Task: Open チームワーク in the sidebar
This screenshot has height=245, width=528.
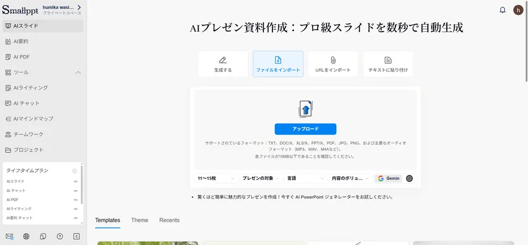Action: (x=43, y=134)
